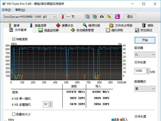The height and width of the screenshot is (121, 161).
Task: Toggle the 传输速率 checkbox
Action: click(x=14, y=39)
